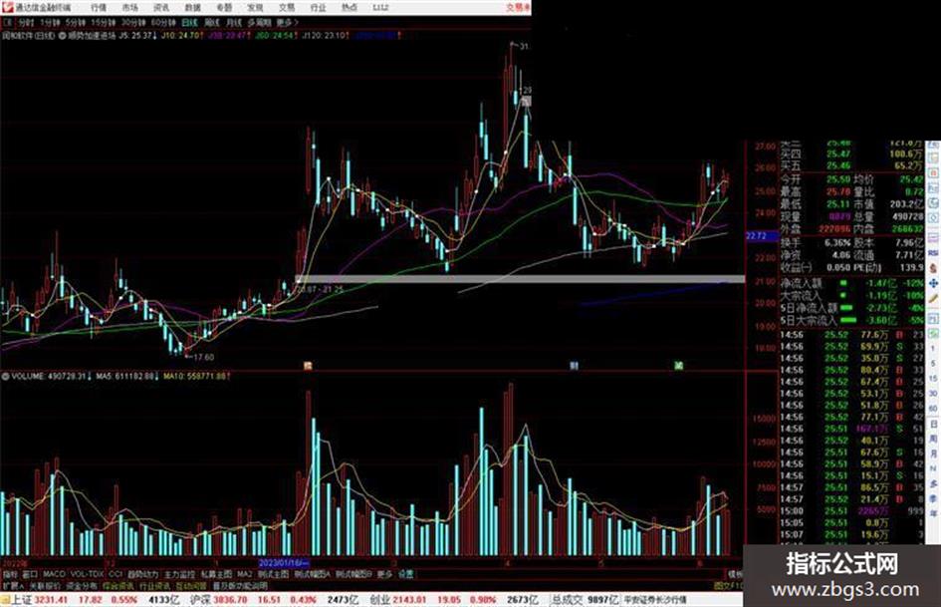The image size is (941, 607).
Task: Open the 热点 menu
Action: 350,8
